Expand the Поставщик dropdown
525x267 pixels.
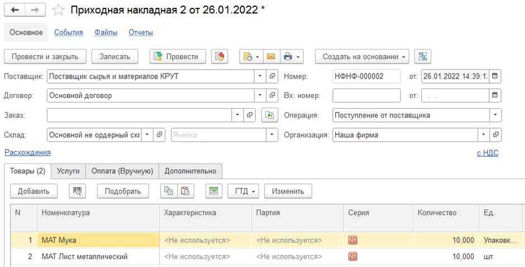point(260,76)
